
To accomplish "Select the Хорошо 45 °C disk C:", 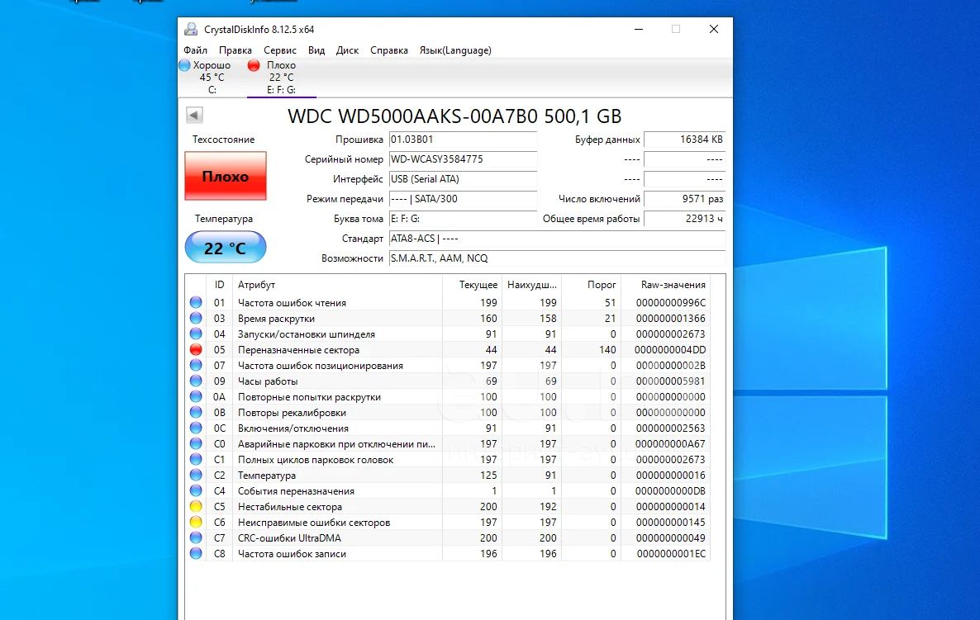I will [212, 78].
